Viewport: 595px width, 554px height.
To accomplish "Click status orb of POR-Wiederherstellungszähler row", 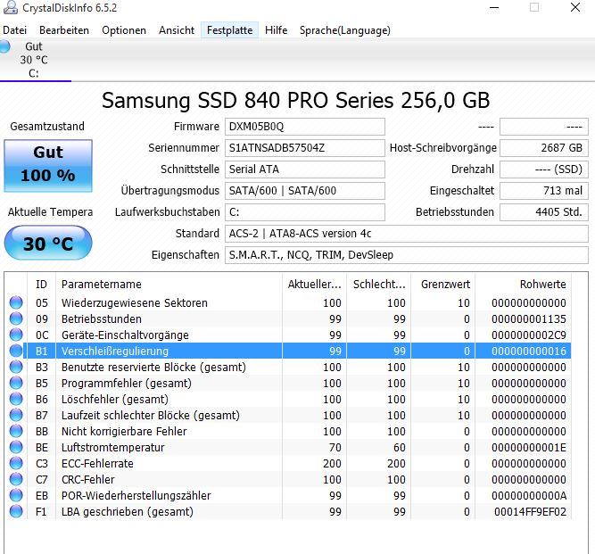I will pyautogui.click(x=16, y=495).
